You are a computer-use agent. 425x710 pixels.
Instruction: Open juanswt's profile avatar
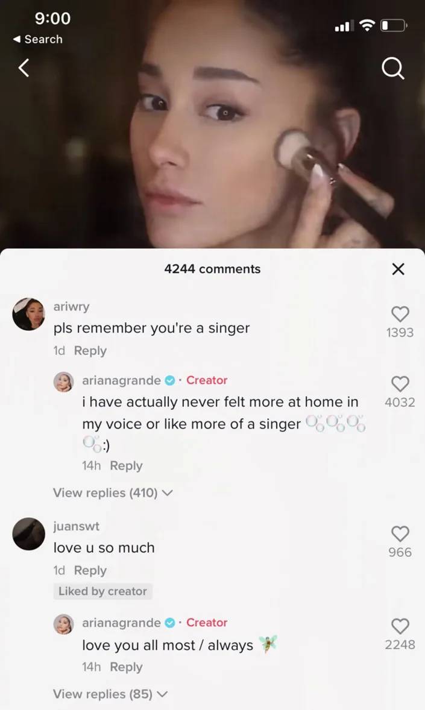tap(28, 533)
